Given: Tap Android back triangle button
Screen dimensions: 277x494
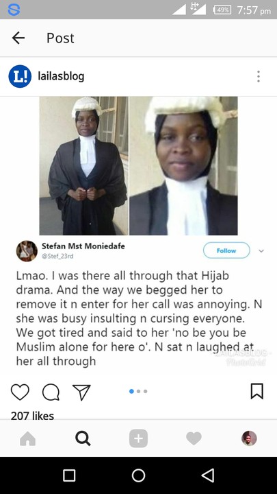Looking at the screenshot, I should click(x=208, y=475).
